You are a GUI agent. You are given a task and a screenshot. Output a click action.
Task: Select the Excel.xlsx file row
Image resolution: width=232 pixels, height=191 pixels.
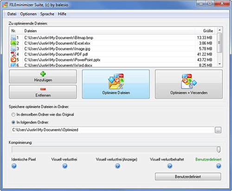point(113,43)
